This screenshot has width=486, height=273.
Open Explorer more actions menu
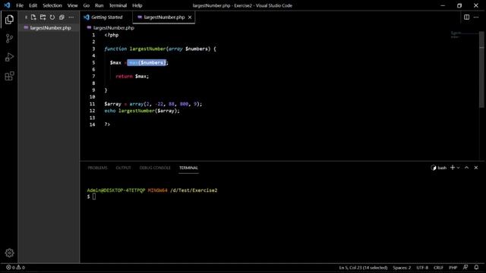pos(71,17)
